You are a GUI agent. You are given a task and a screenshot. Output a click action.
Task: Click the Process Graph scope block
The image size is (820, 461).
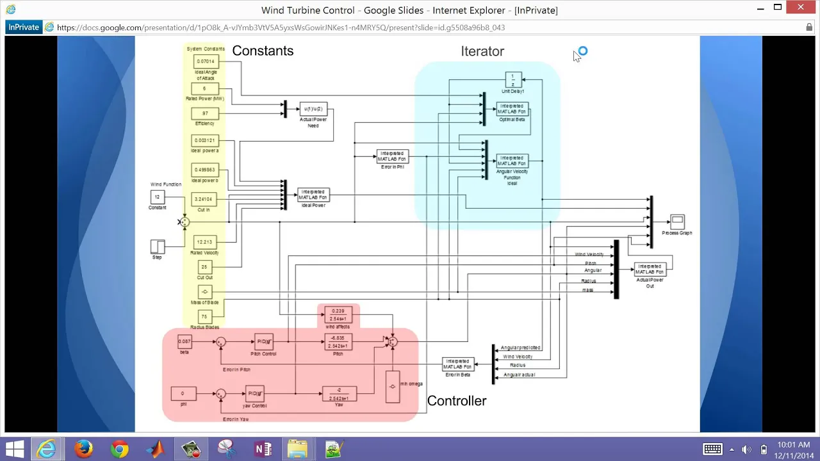tap(677, 222)
